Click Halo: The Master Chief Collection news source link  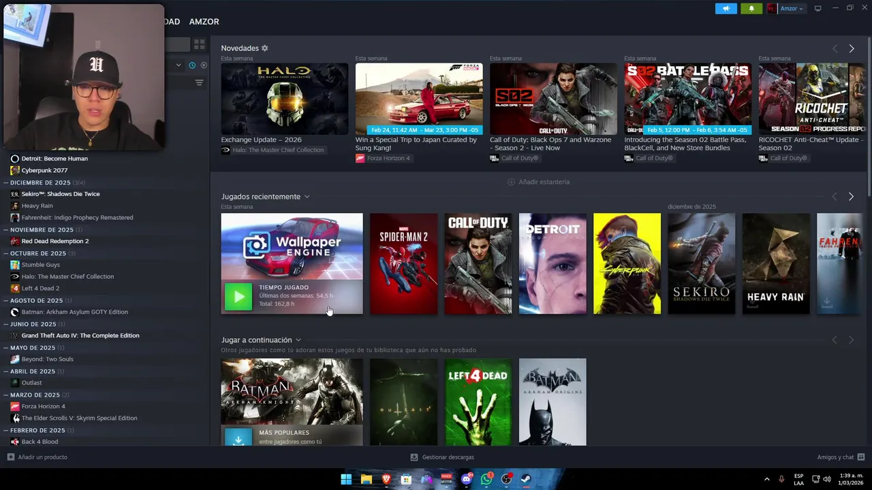[x=272, y=150]
